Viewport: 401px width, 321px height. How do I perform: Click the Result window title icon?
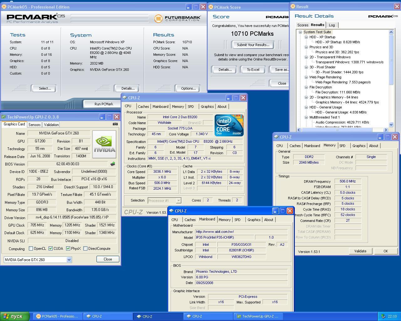[293, 7]
